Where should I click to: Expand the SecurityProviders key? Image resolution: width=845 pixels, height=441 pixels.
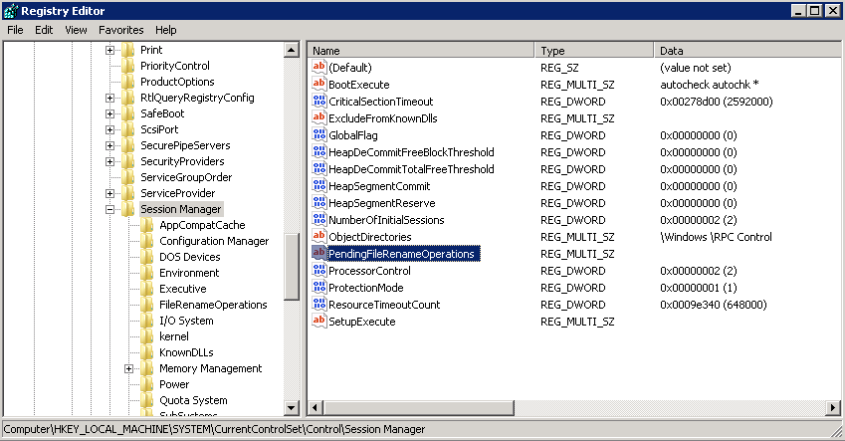109,161
